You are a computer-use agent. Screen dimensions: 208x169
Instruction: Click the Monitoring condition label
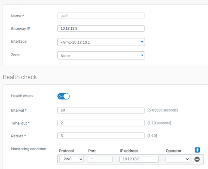[x=29, y=149]
